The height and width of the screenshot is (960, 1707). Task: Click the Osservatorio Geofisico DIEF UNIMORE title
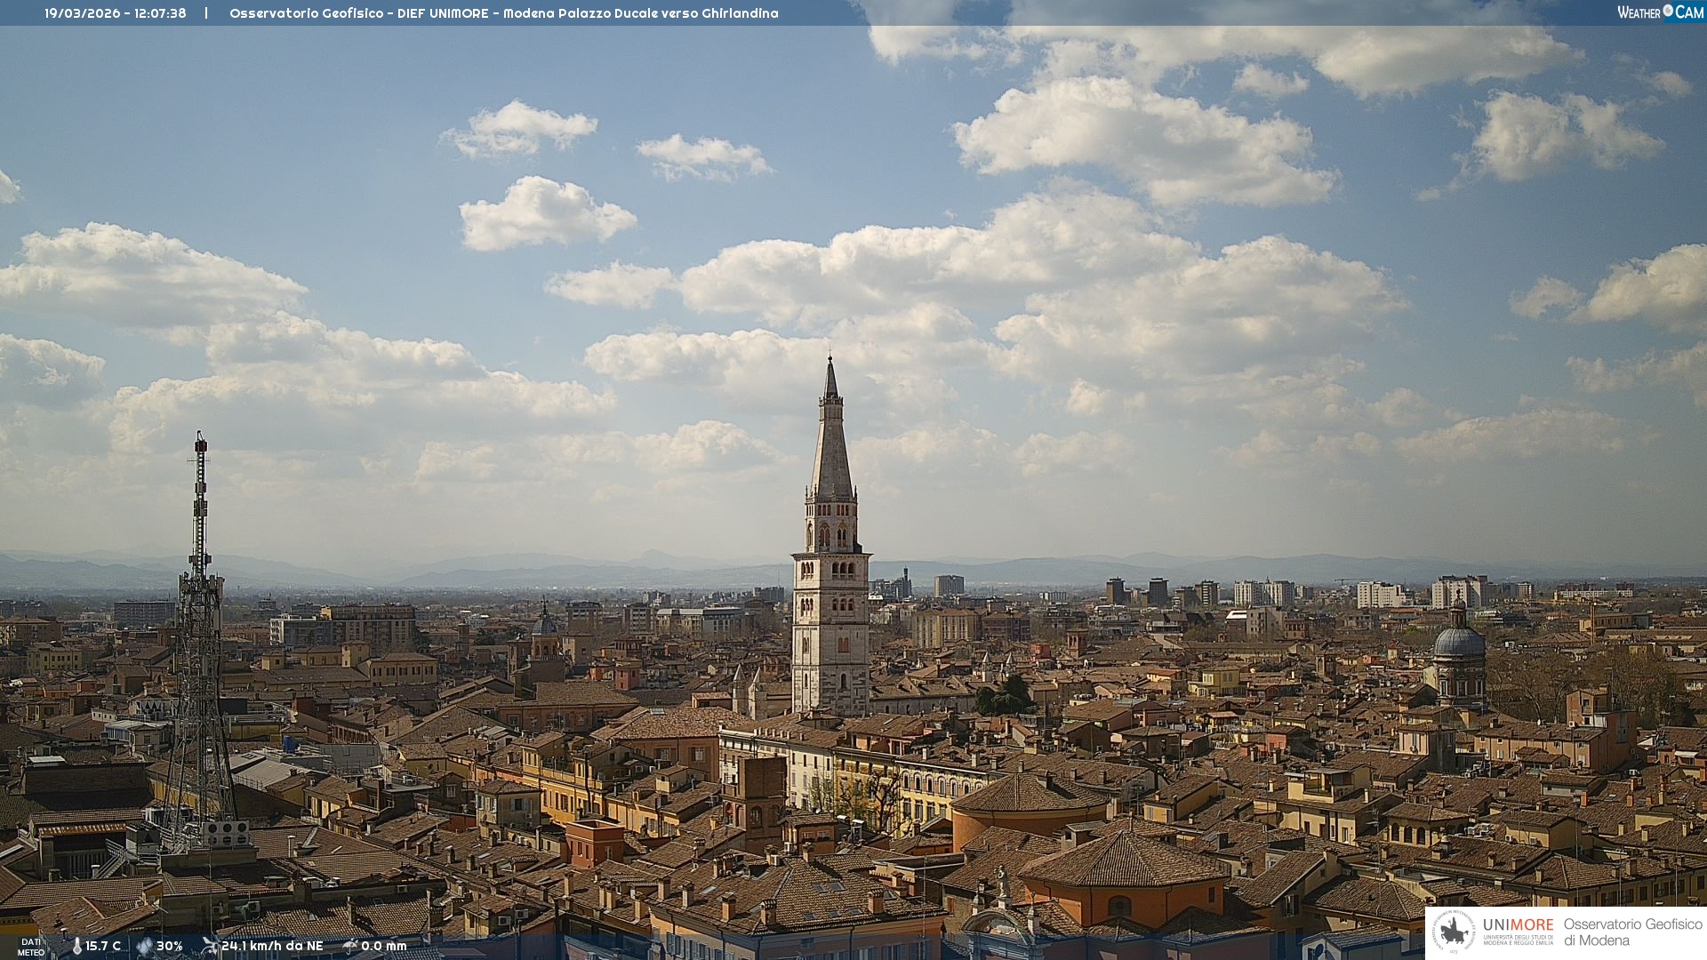[x=503, y=13]
